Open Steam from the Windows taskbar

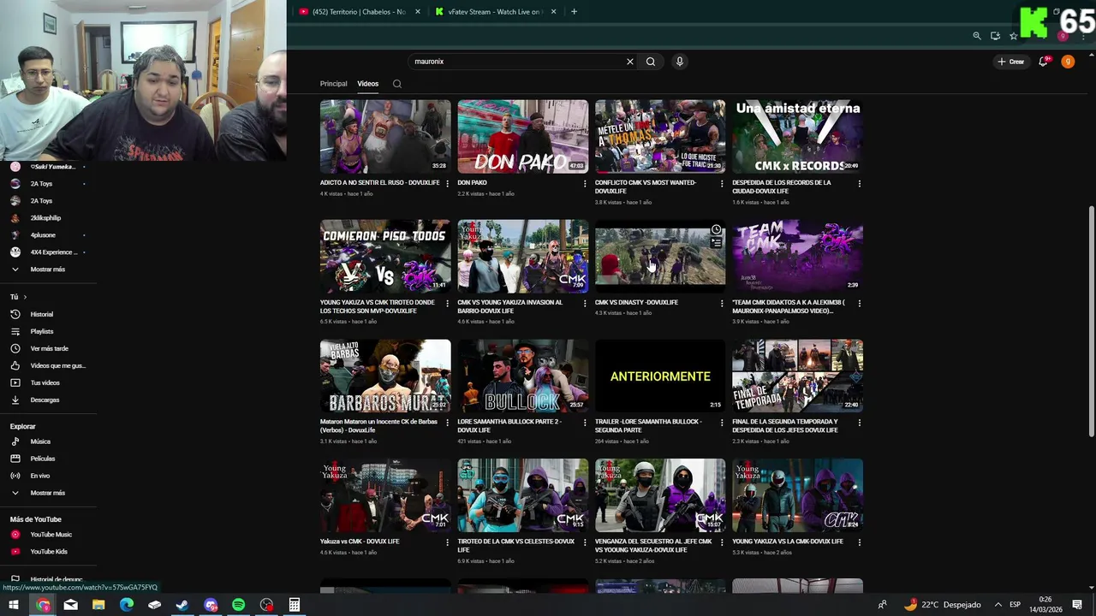[182, 605]
